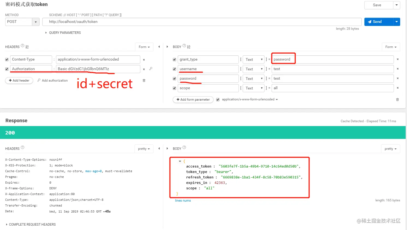Collapse the response body pane arrow
The width and height of the screenshot is (407, 230).
click(x=167, y=148)
